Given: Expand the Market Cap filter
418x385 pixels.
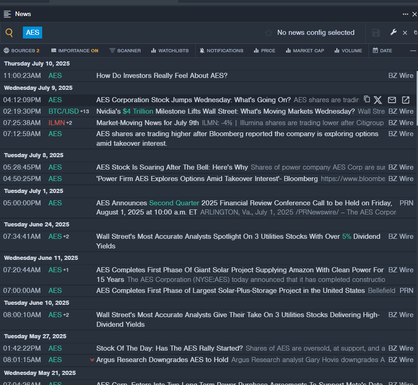Looking at the screenshot, I should tap(305, 51).
